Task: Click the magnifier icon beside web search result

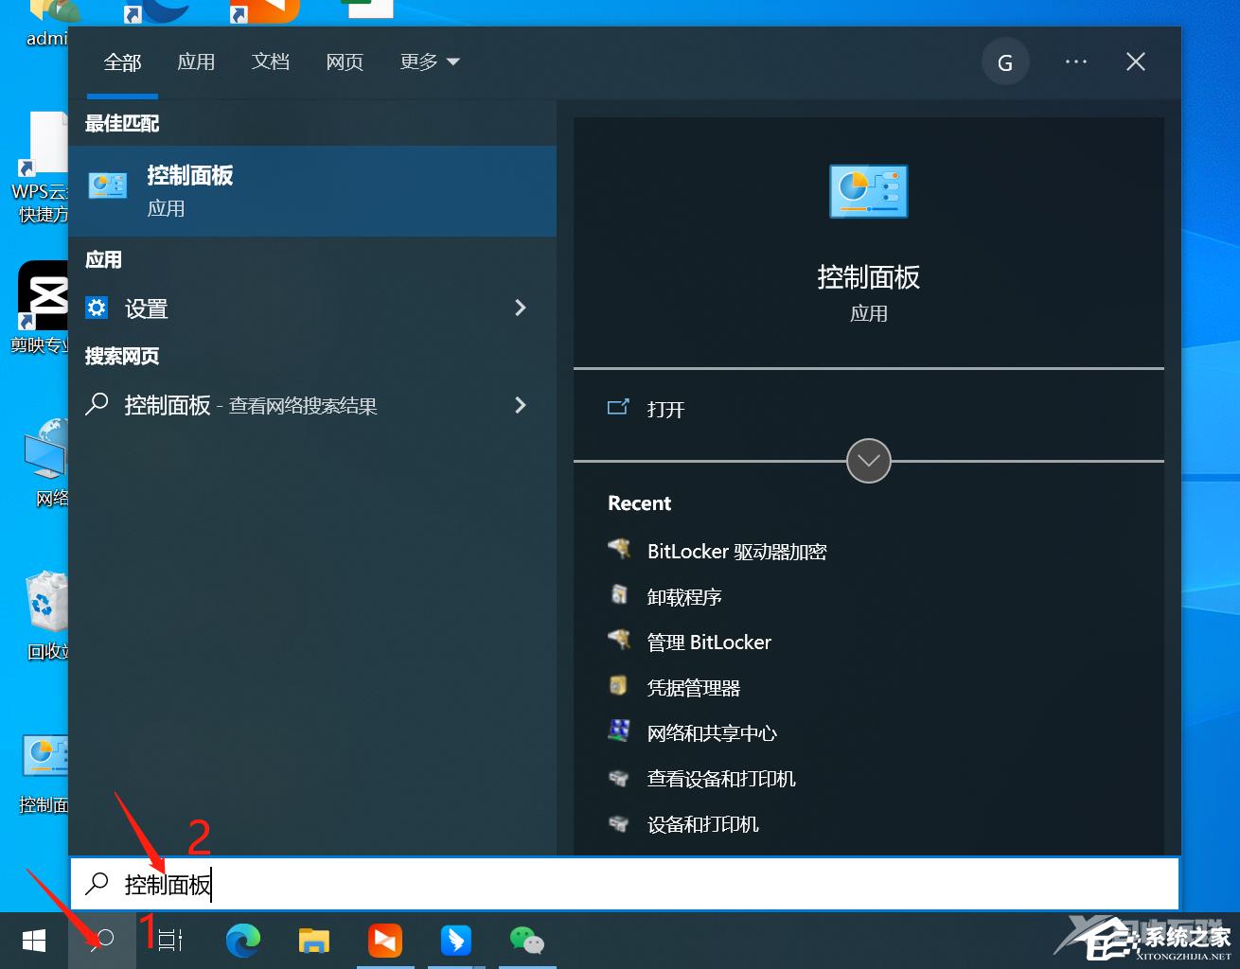Action: coord(97,405)
